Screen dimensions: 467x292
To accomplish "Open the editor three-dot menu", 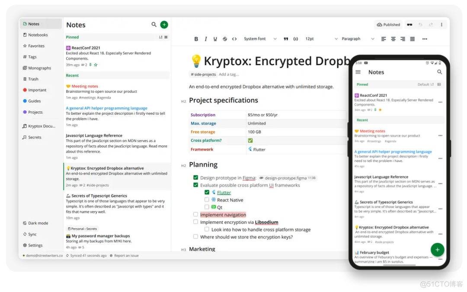I will (x=441, y=25).
